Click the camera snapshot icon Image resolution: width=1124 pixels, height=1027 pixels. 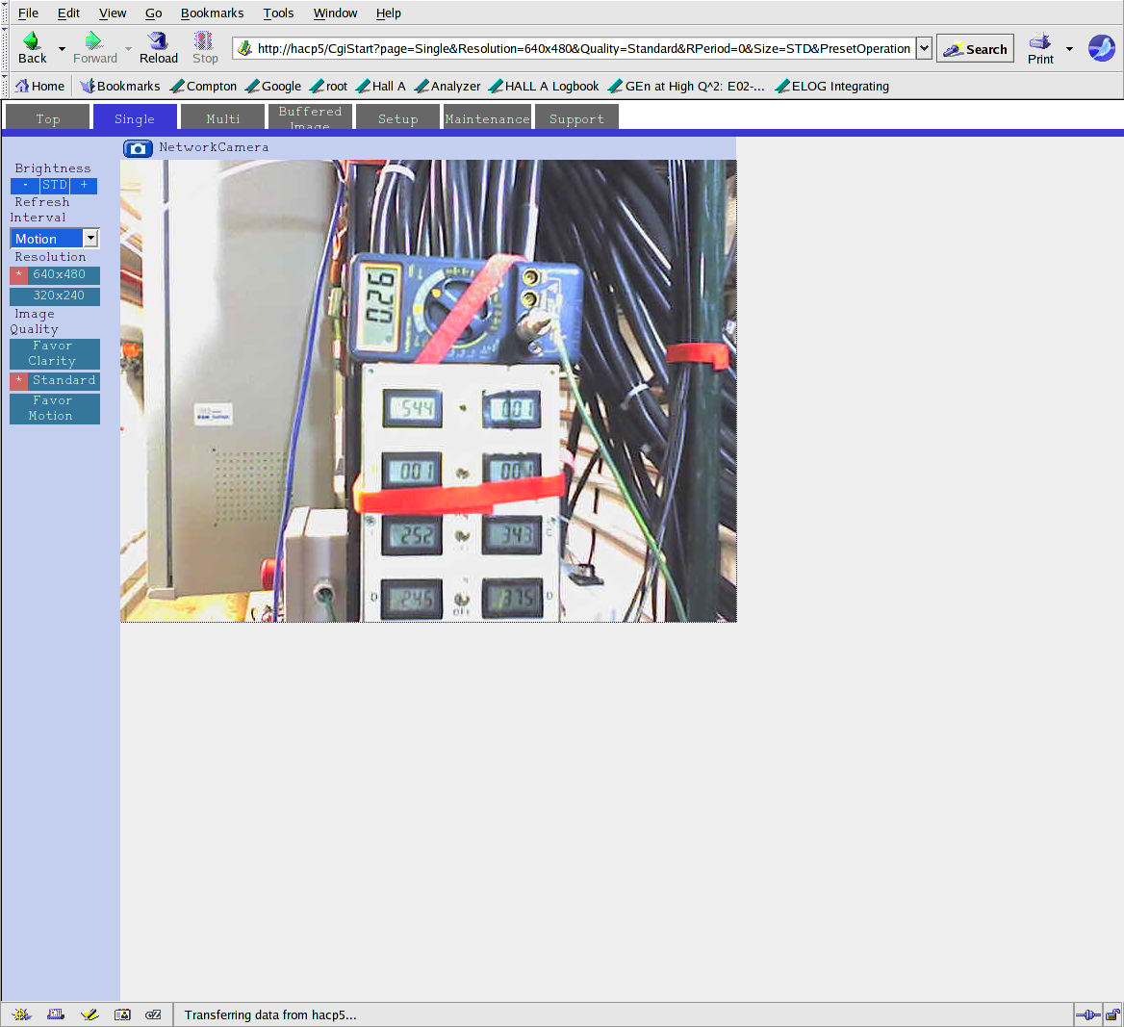[x=138, y=148]
